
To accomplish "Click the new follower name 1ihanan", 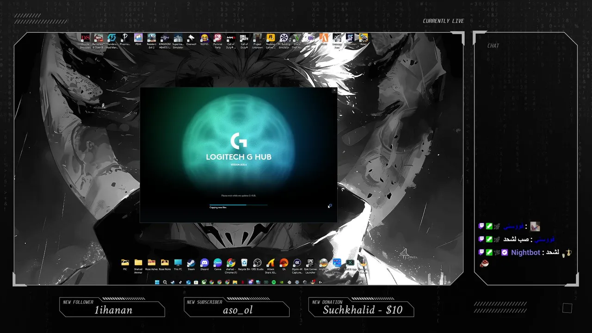I will tap(113, 310).
